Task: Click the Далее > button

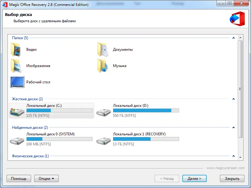Action: pyautogui.click(x=194, y=178)
